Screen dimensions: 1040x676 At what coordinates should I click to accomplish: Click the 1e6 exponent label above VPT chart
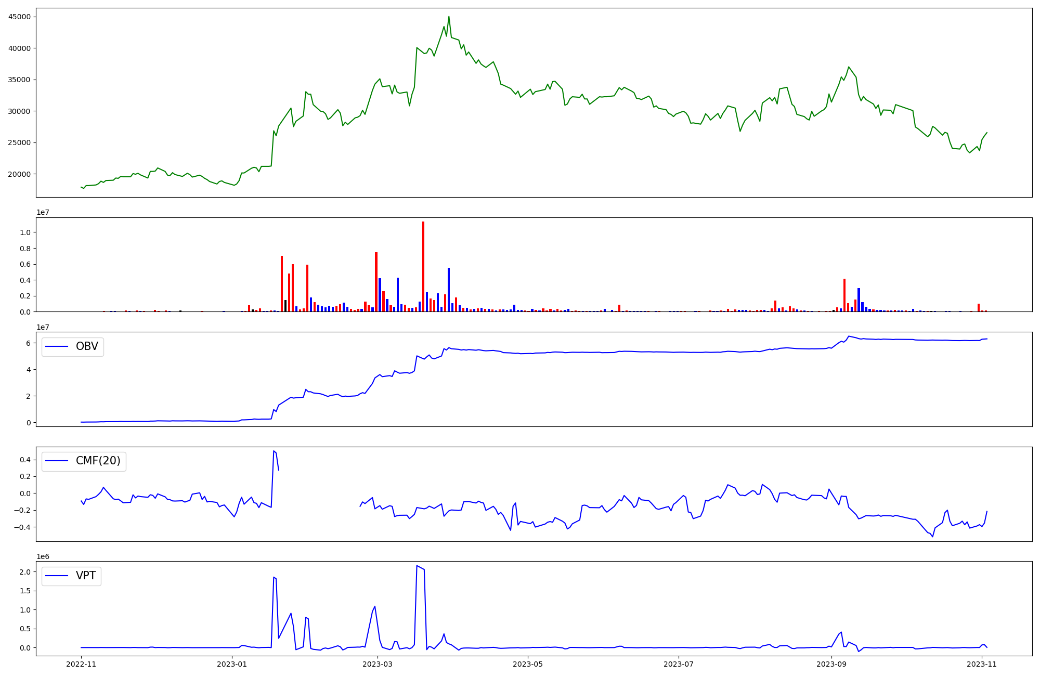[x=43, y=556]
